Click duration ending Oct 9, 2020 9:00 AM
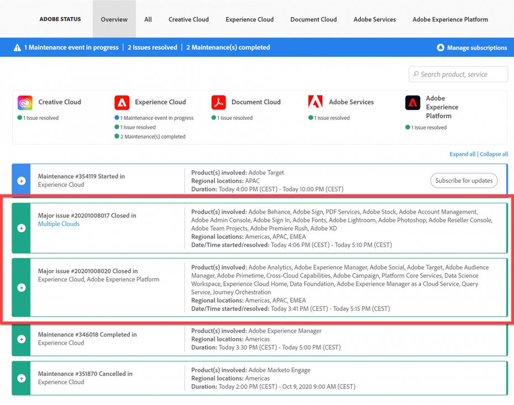This screenshot has height=405, width=514. coord(273,387)
